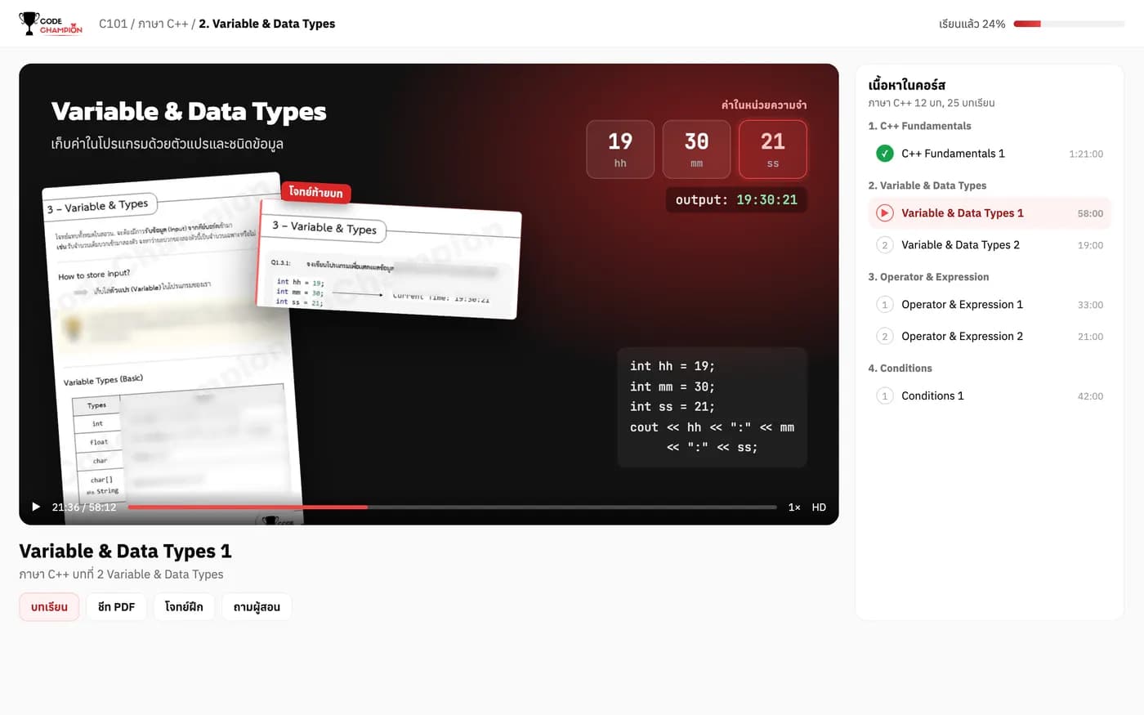Click the เรียนแล้ว 24% progress label
The height and width of the screenshot is (715, 1144).
[972, 24]
